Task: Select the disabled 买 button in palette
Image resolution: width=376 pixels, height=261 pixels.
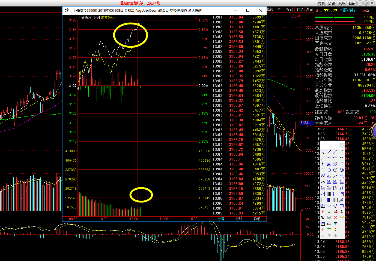Action: pyautogui.click(x=323, y=236)
